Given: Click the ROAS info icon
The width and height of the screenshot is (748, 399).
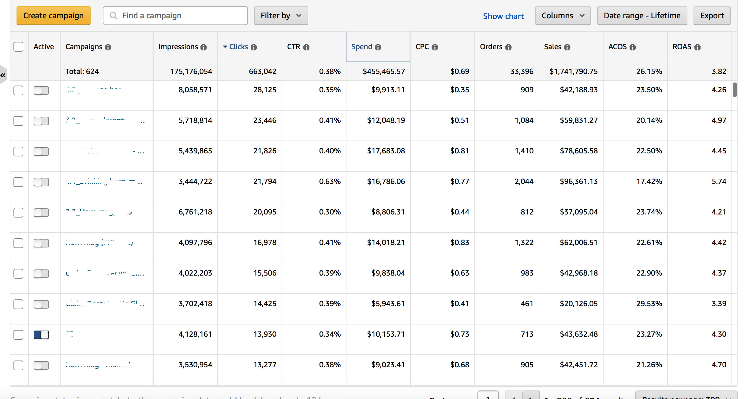Looking at the screenshot, I should [698, 47].
